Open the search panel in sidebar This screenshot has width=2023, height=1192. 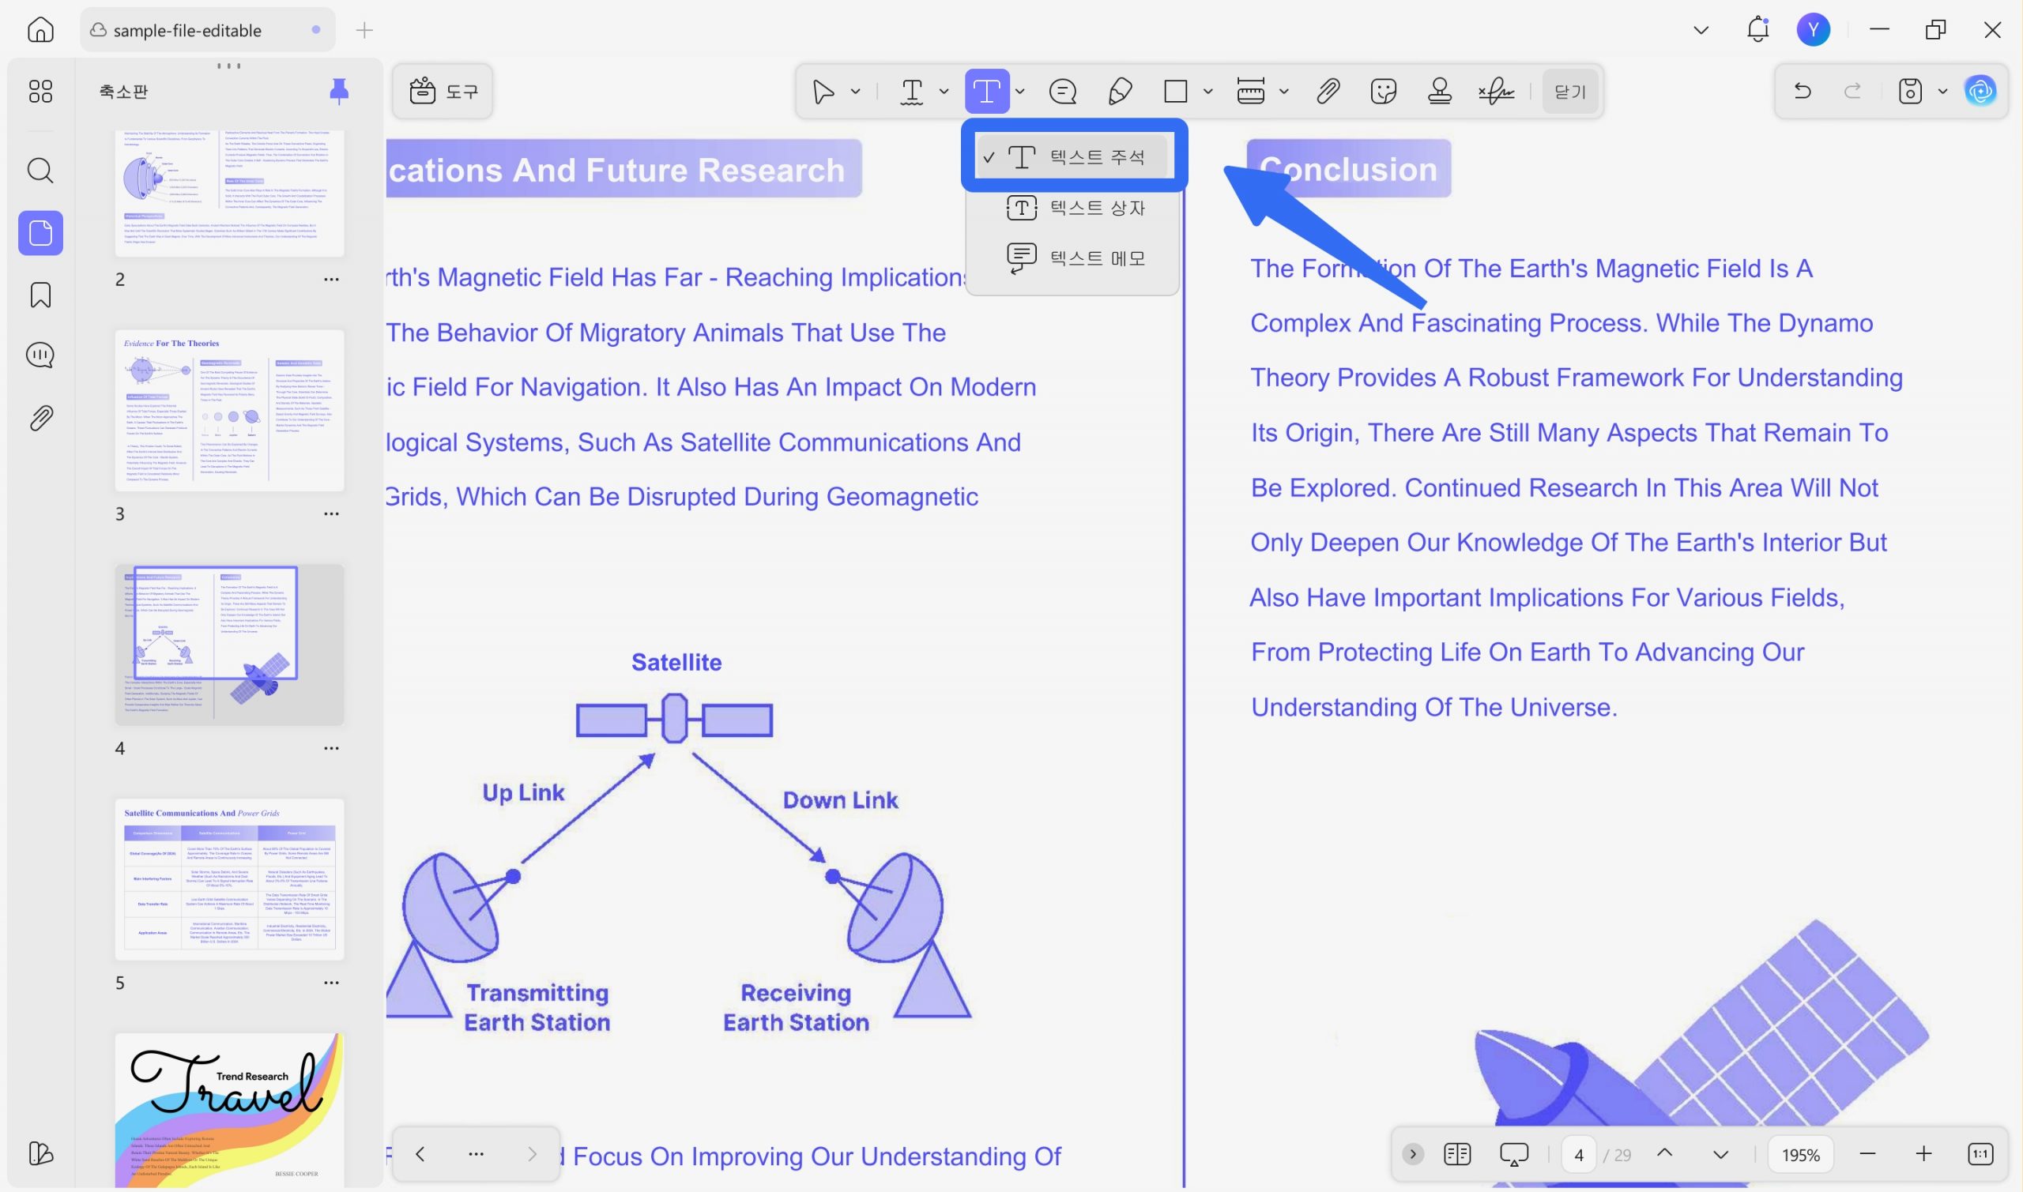pyautogui.click(x=40, y=171)
